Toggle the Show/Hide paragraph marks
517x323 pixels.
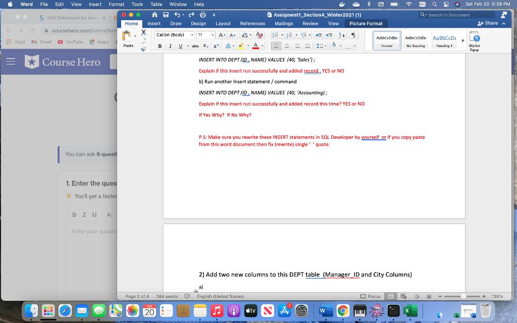353,35
